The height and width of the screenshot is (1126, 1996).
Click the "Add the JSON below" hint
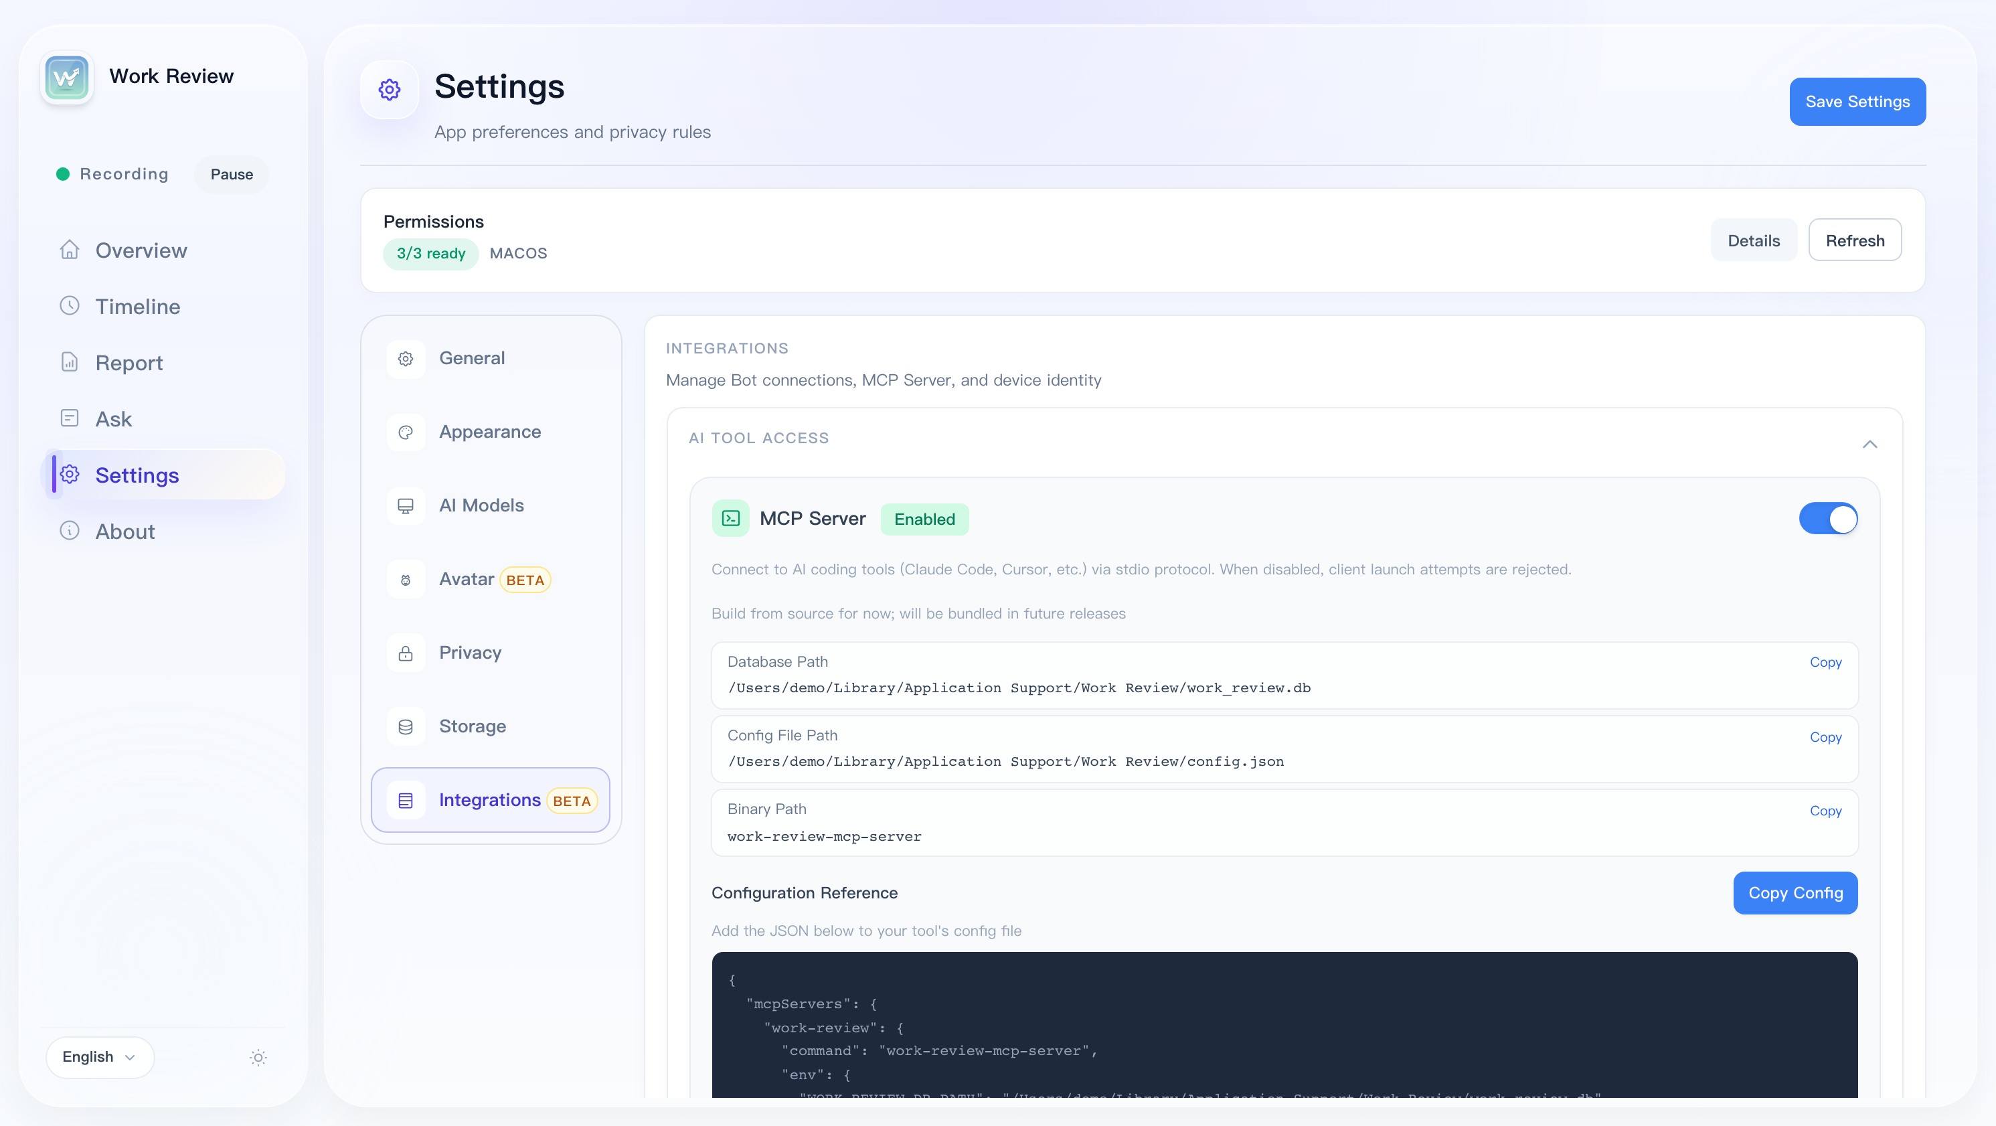click(x=865, y=931)
